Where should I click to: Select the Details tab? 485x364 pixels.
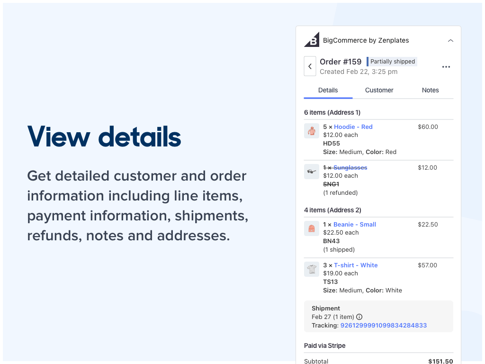click(328, 90)
